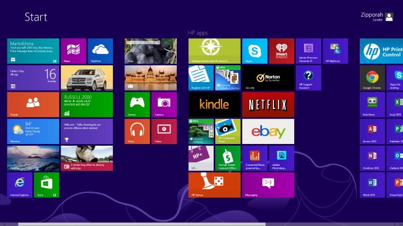Click the Zipporah user account name
Image resolution: width=403 pixels, height=226 pixels.
pyautogui.click(x=372, y=15)
